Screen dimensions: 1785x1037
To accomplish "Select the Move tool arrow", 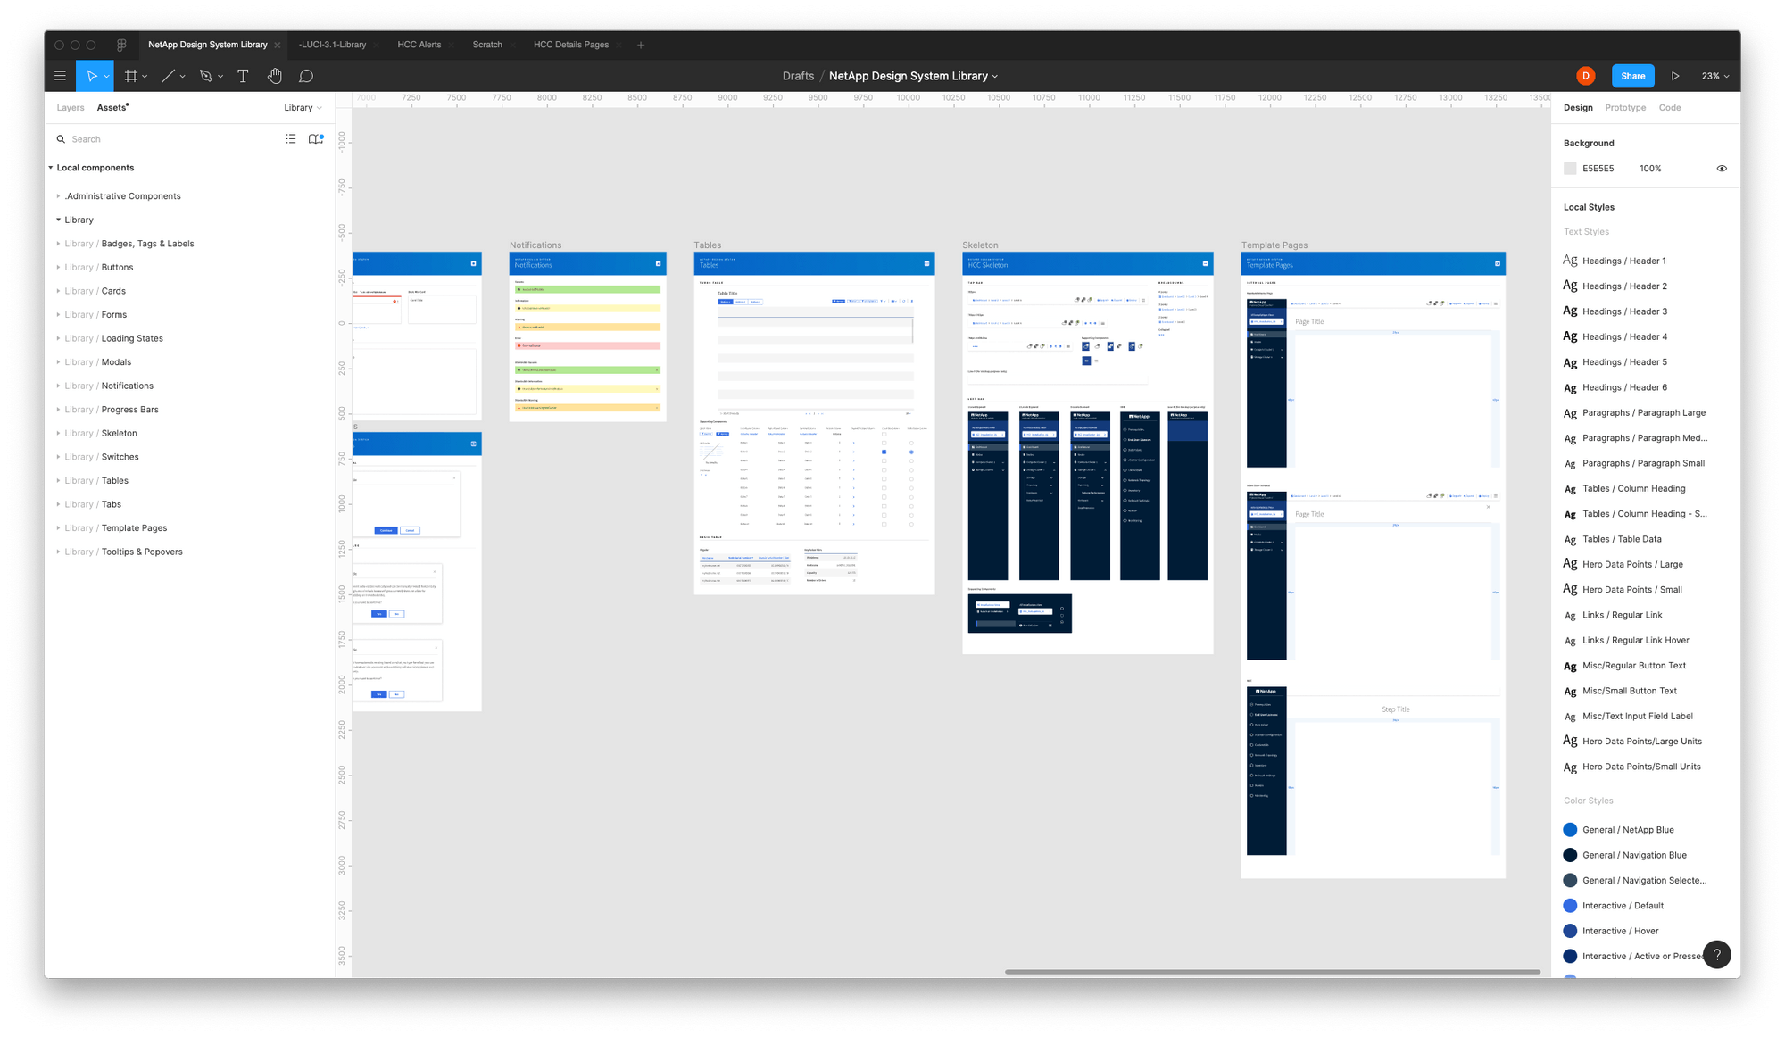I will coord(91,76).
